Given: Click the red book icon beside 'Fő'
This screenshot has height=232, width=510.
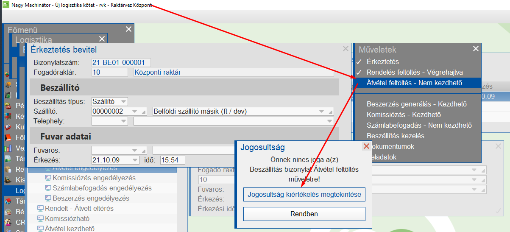Looking at the screenshot, I should (8, 138).
